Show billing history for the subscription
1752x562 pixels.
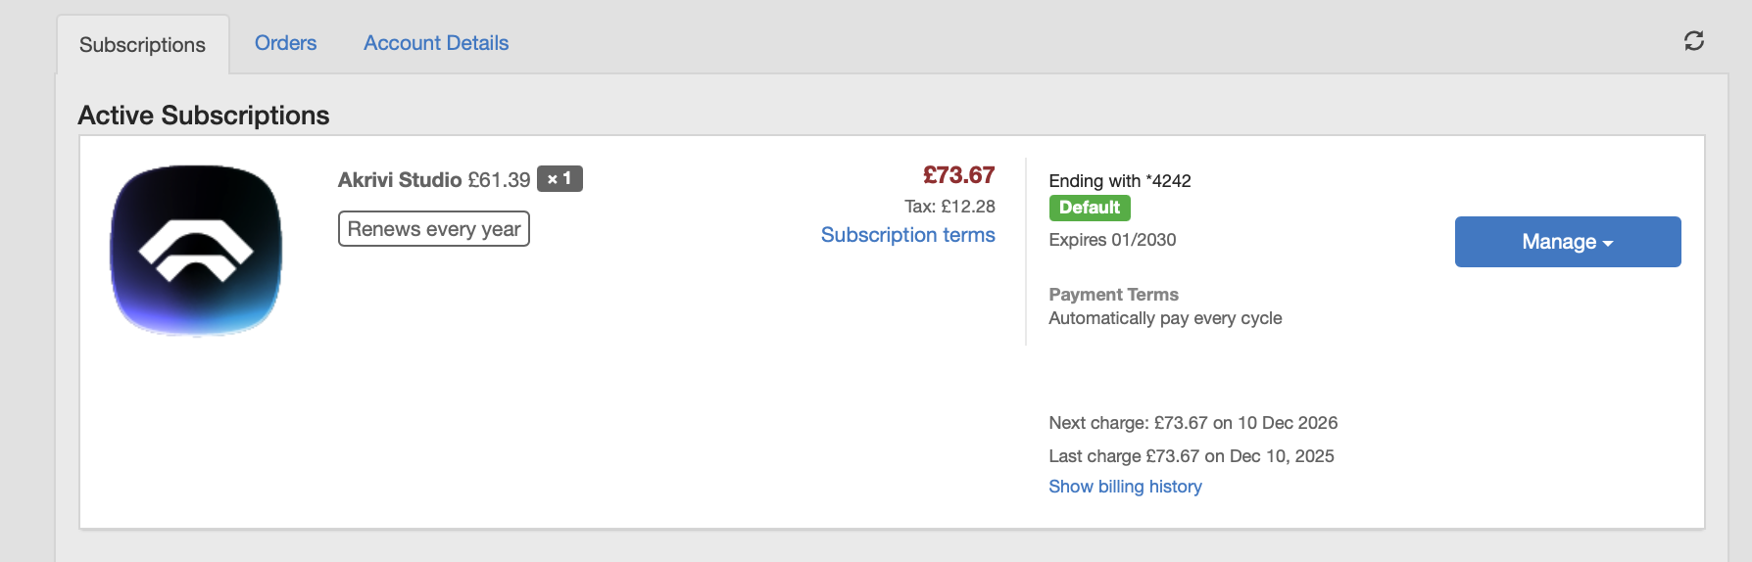coord(1125,487)
